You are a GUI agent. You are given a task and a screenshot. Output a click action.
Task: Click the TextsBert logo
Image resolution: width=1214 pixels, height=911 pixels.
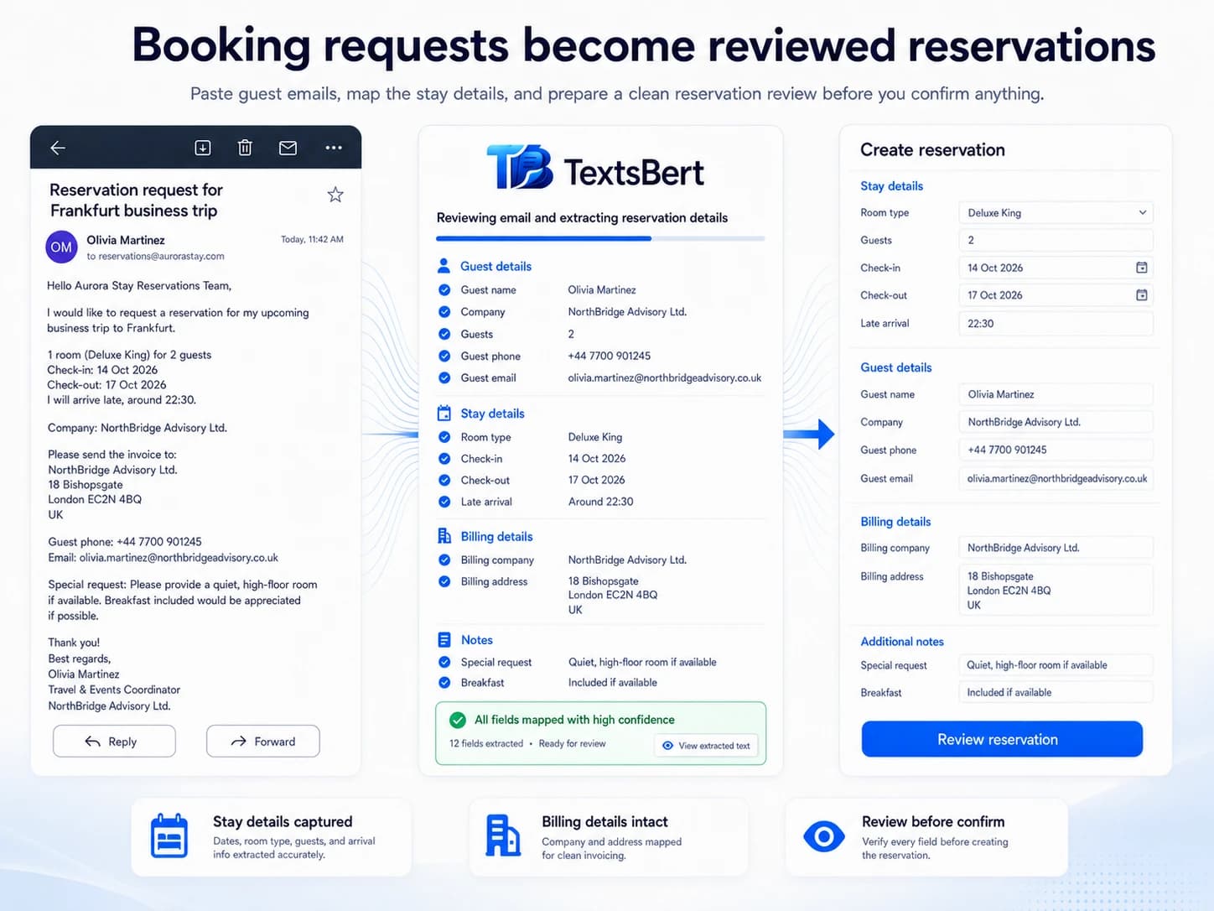coord(595,167)
